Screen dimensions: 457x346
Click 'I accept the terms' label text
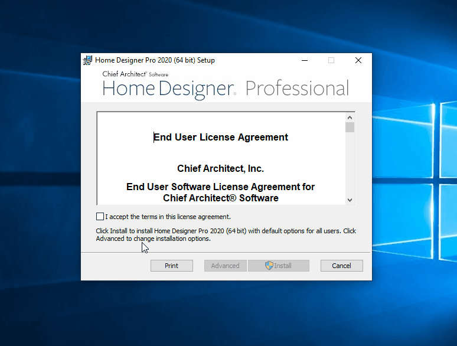coord(168,217)
